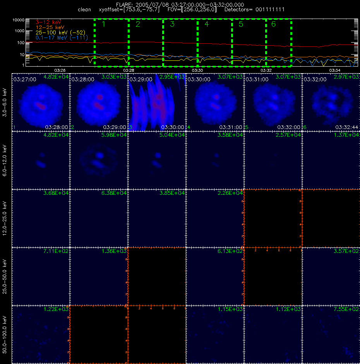Click the 'clean' algorithm label
The width and height of the screenshot is (360, 364).
coord(84,10)
